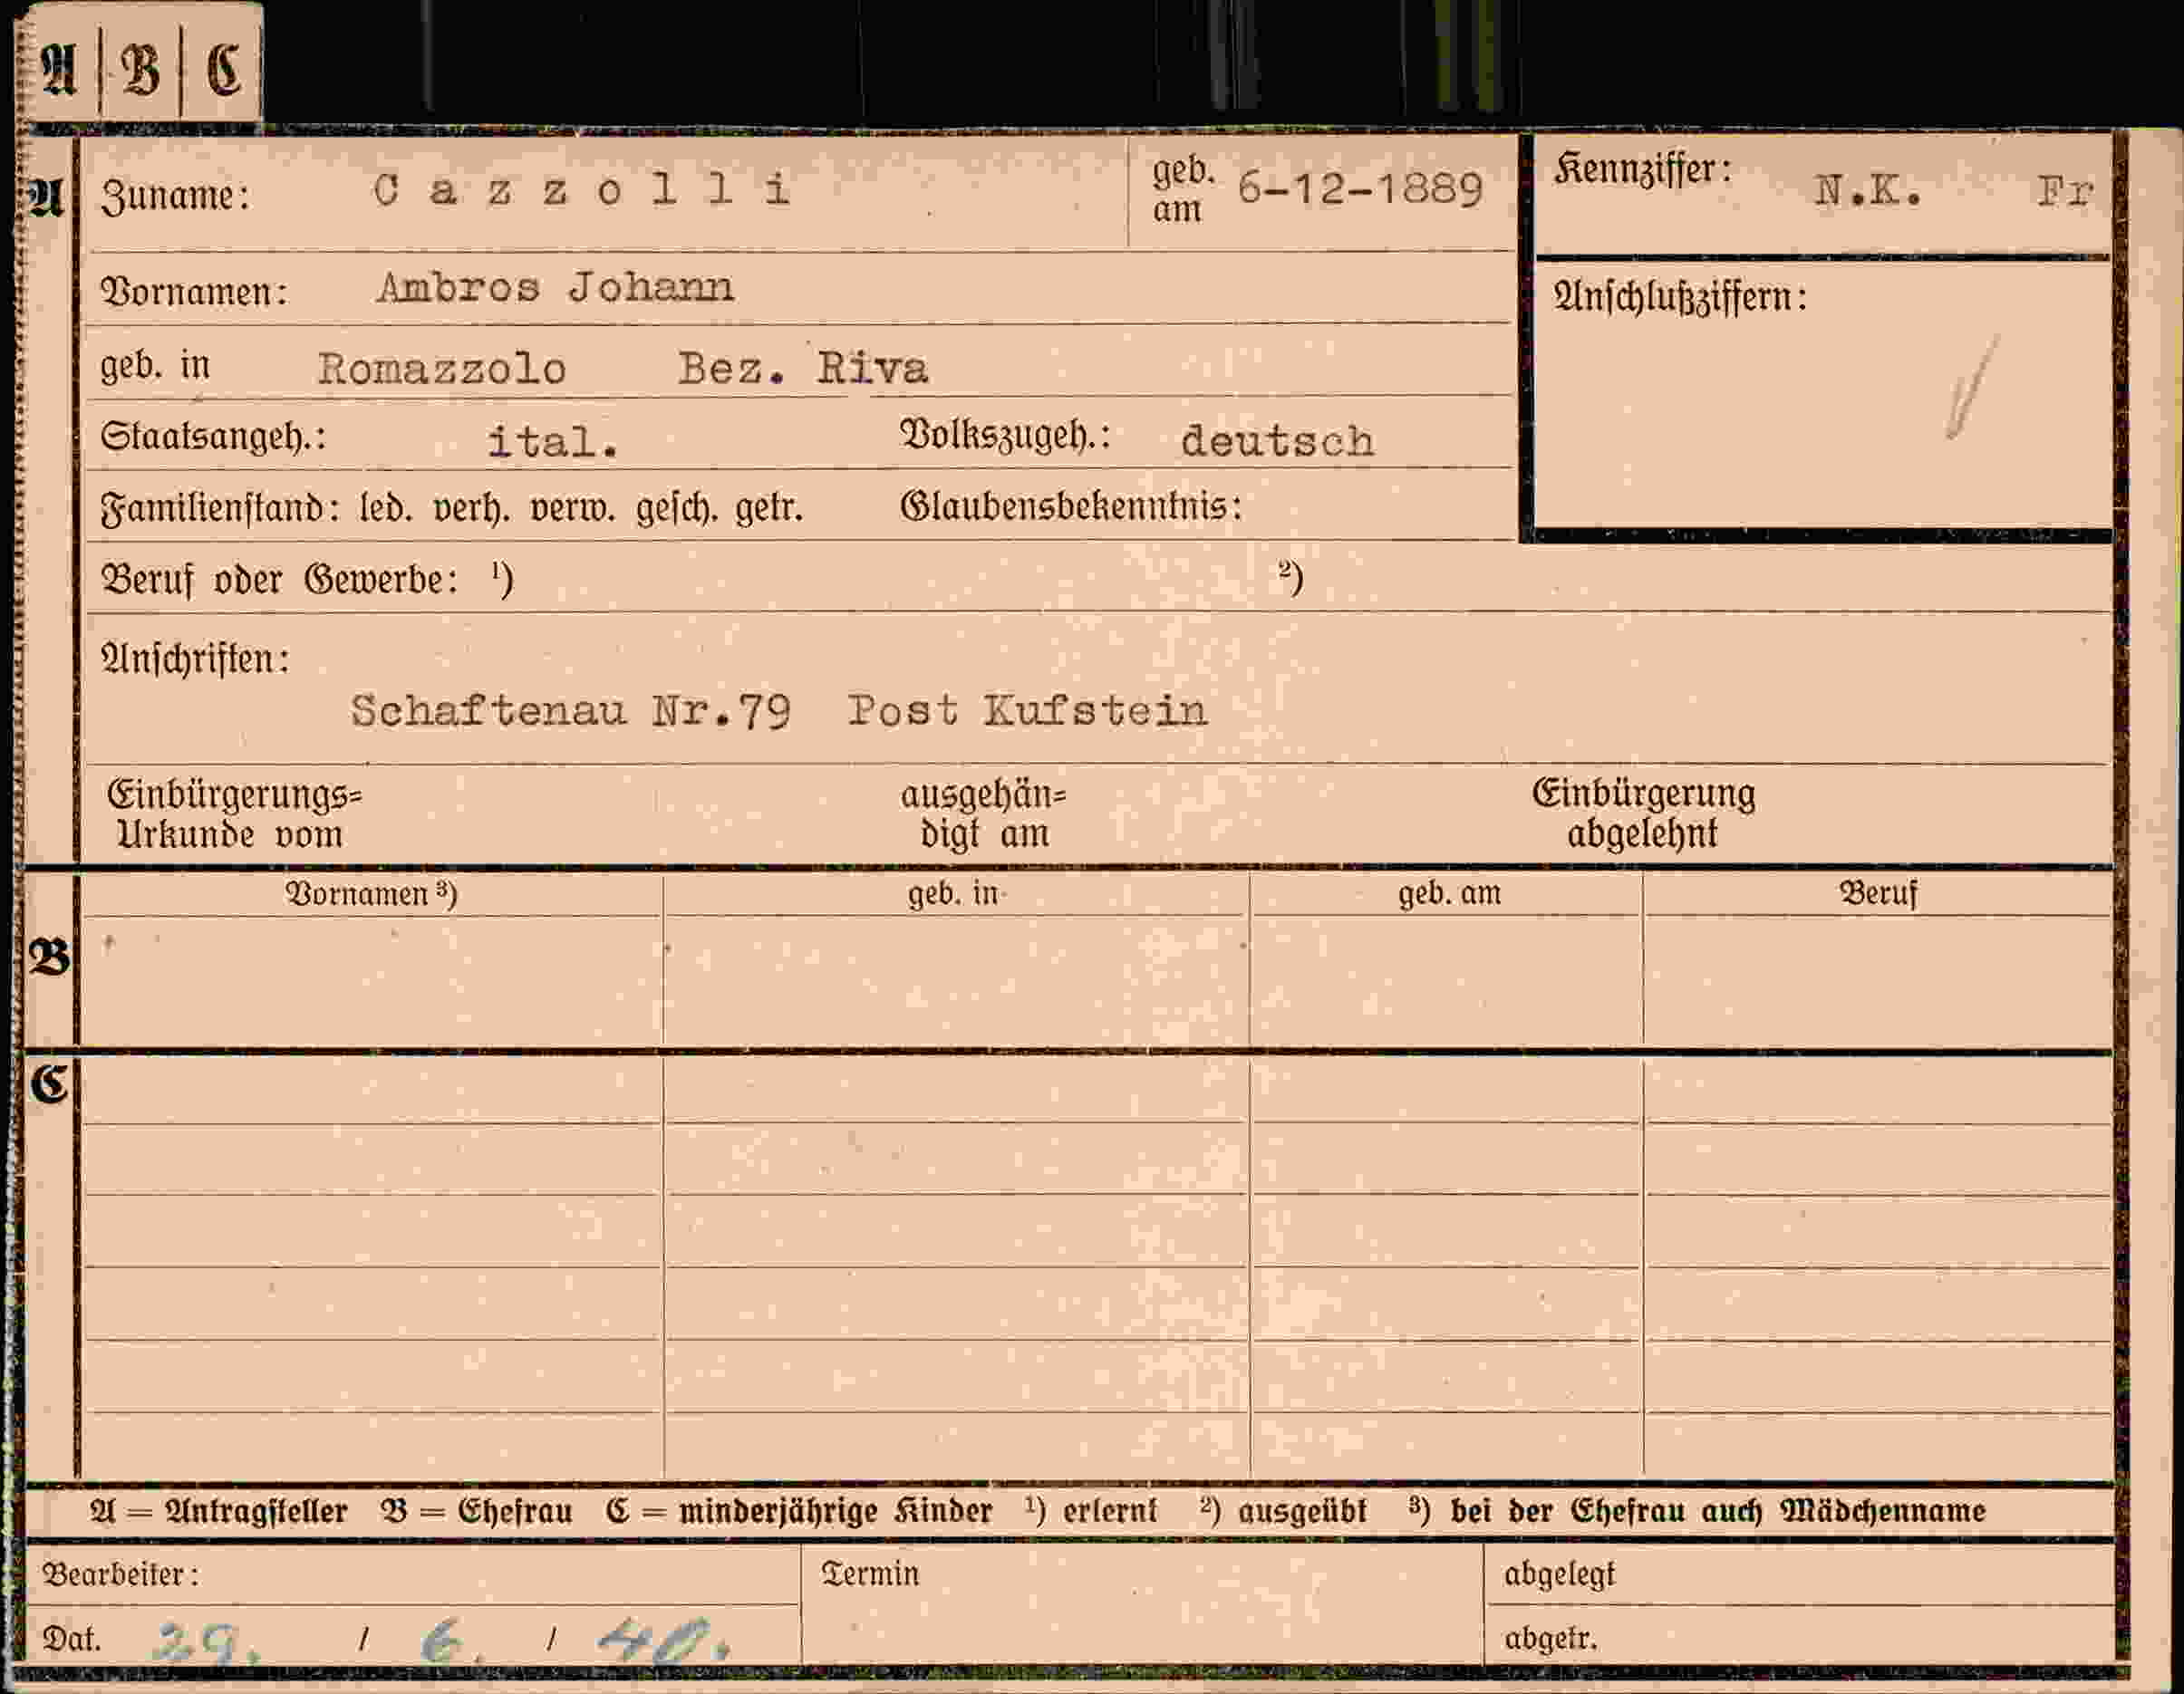The height and width of the screenshot is (1694, 2184).
Task: Click the section B margin letter
Action: [x=49, y=958]
